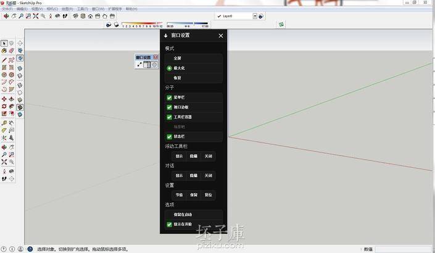Select the Polygon tool
435x253 pixels.
(x=11, y=75)
